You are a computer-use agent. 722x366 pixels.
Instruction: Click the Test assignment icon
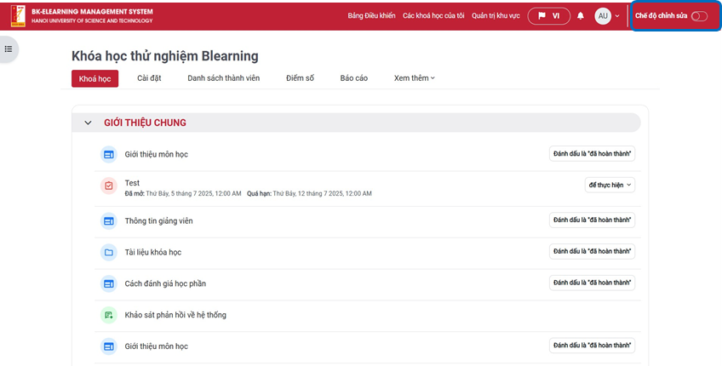109,186
